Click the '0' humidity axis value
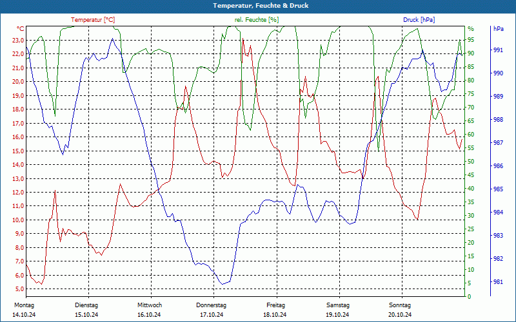Viewport: 516px width, 322px height. coord(470,297)
